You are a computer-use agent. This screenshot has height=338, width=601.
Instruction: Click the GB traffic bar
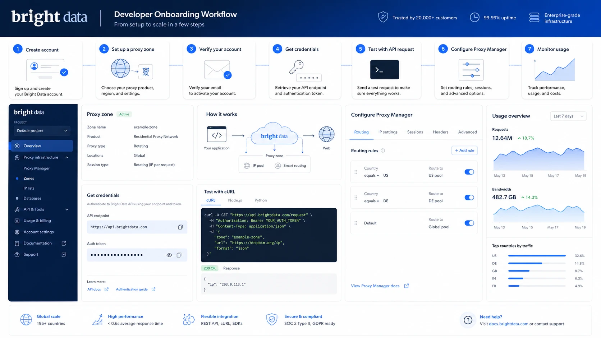coord(537,271)
